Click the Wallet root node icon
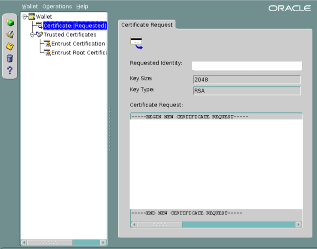This screenshot has width=317, height=249. [x=31, y=17]
